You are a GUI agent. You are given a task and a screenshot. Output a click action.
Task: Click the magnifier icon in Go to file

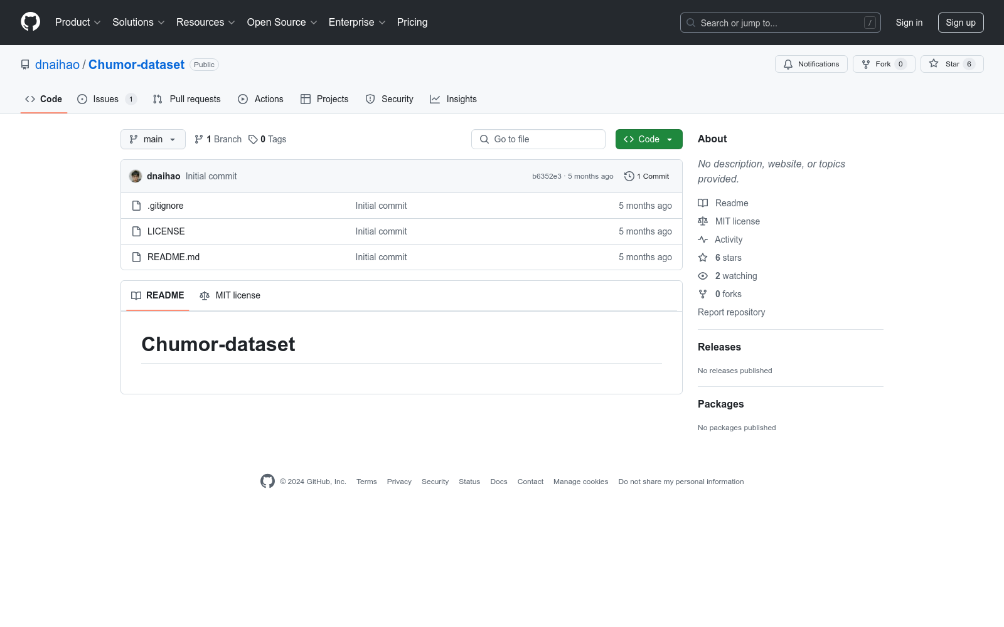[484, 139]
